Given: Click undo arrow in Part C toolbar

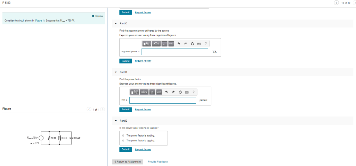Looking at the screenshot, I should (x=178, y=43).
